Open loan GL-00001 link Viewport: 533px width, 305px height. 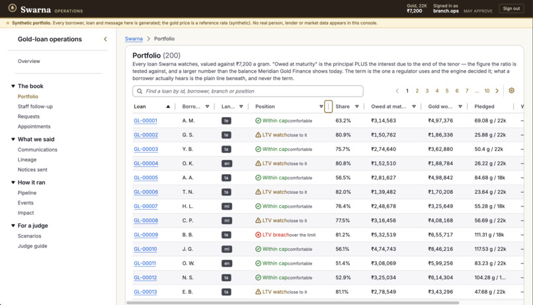click(145, 120)
